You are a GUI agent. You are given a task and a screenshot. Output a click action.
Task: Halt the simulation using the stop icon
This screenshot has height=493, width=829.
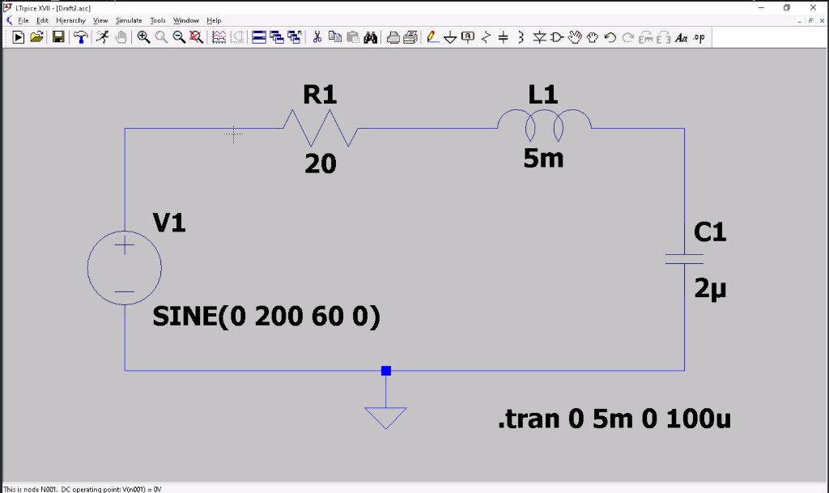pos(102,36)
